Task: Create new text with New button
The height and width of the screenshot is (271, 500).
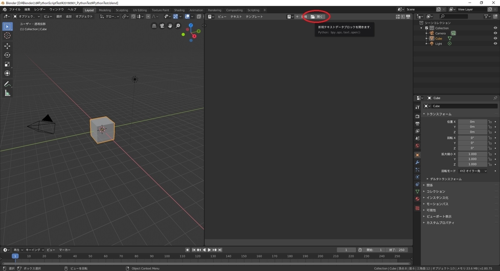Action: 302,17
